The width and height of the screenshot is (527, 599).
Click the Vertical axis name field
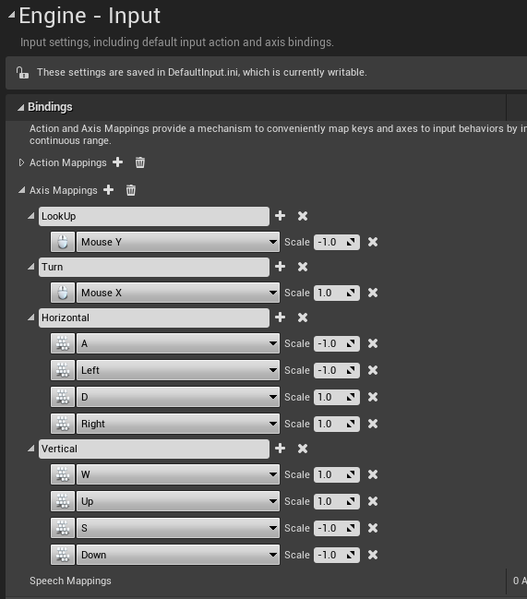point(154,449)
